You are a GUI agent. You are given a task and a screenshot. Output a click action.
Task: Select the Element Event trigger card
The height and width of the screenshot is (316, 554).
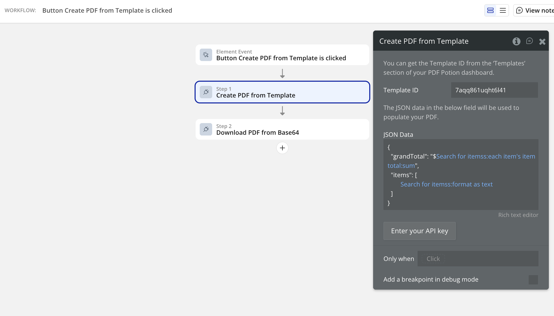pos(282,55)
